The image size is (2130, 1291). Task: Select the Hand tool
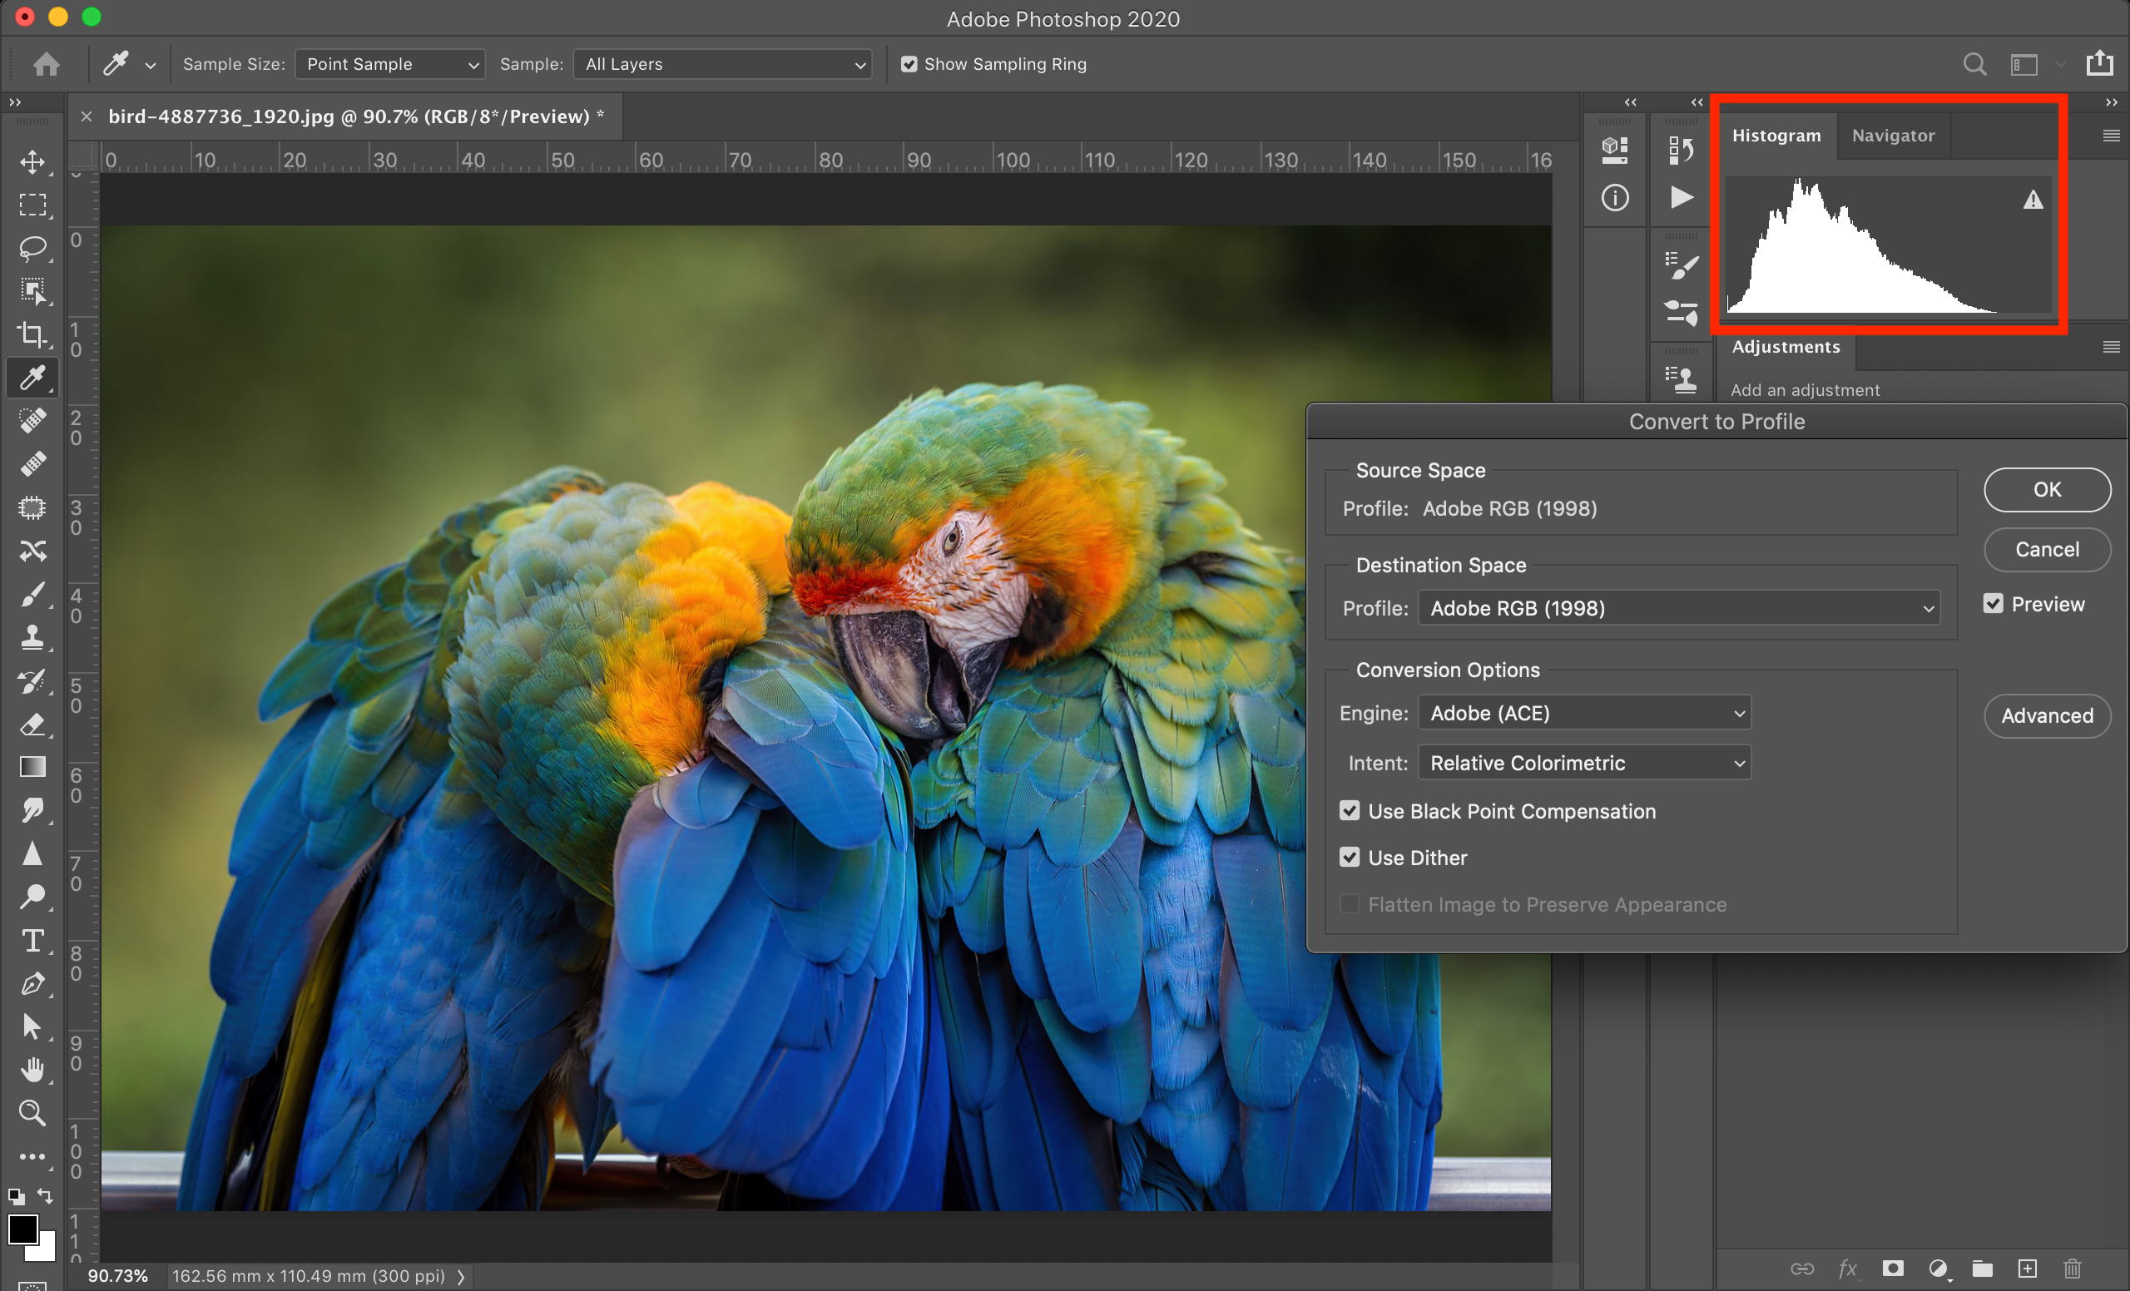32,1070
